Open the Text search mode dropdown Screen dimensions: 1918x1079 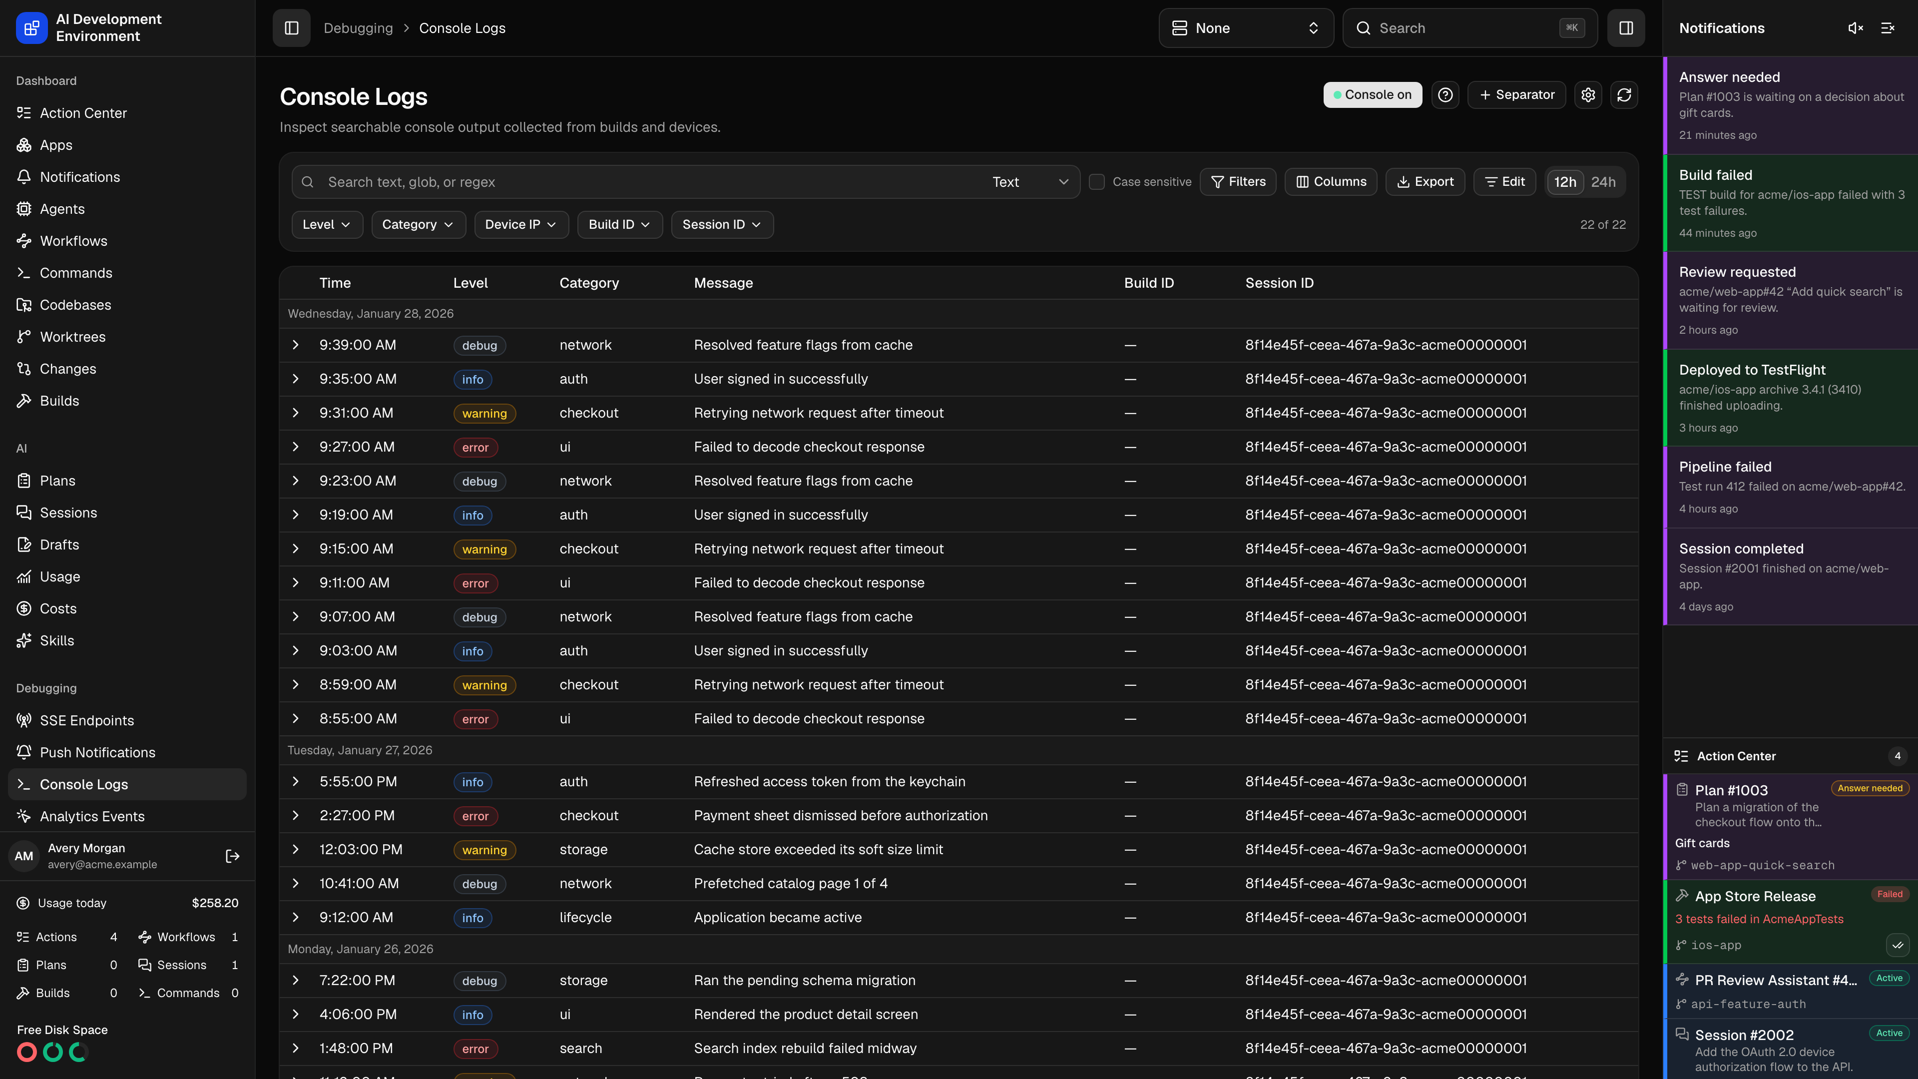pyautogui.click(x=1030, y=182)
